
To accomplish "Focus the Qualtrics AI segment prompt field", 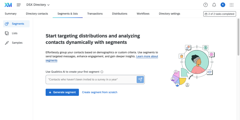I will 91,79.
